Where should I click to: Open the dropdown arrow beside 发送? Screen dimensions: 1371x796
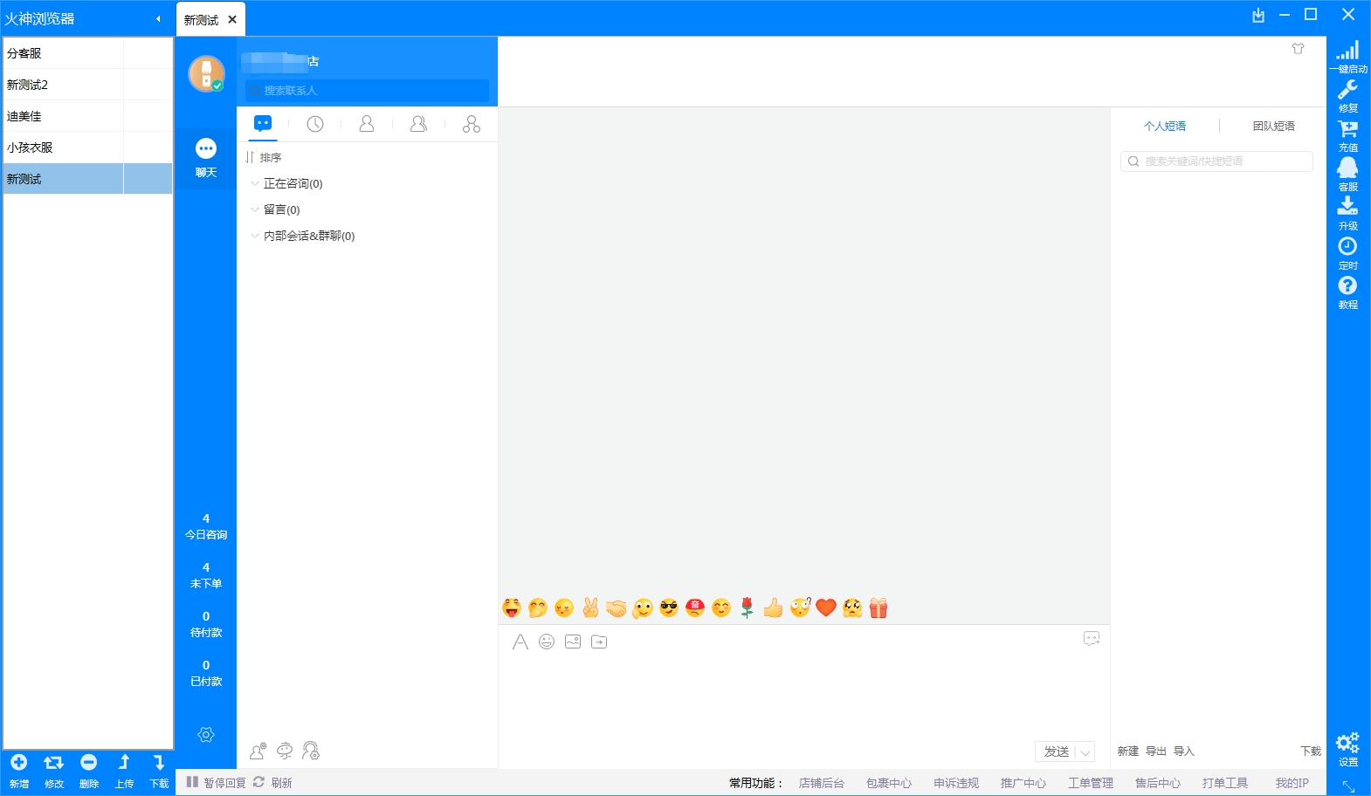point(1085,751)
